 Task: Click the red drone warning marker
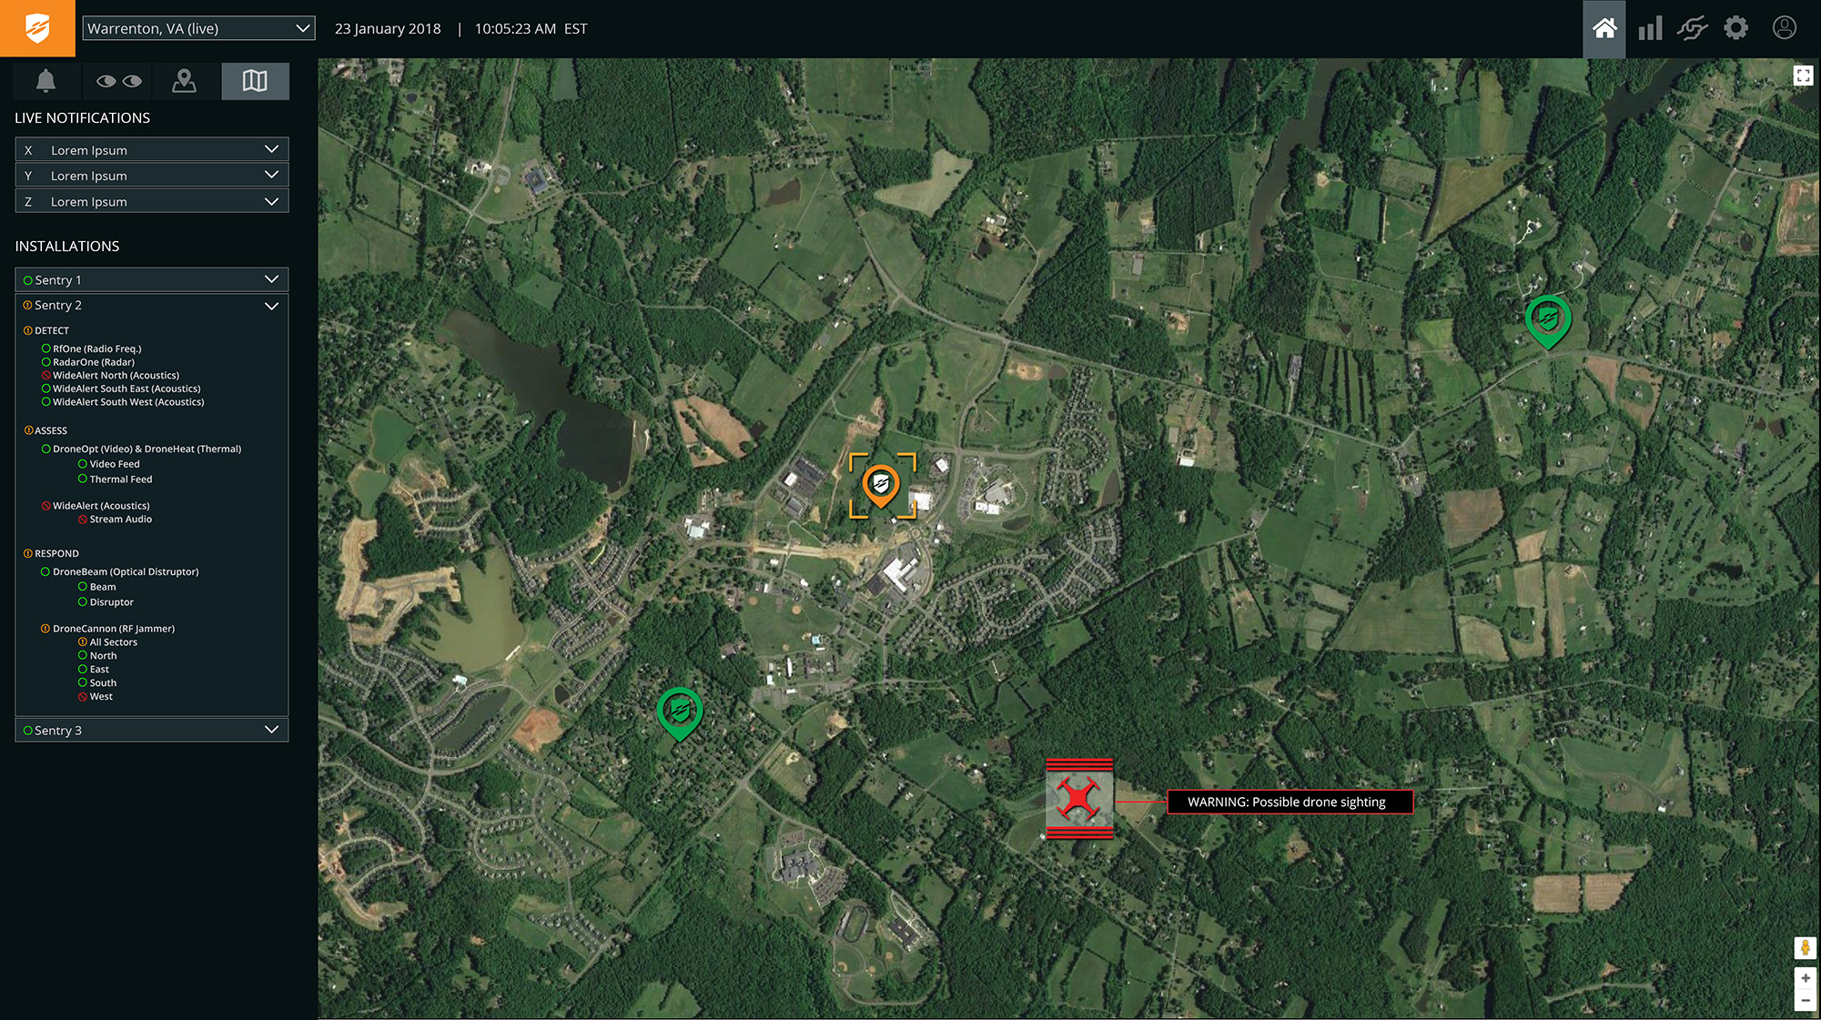(1079, 798)
